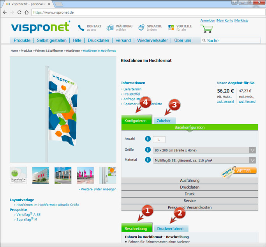Click the vispronet logo

tap(41, 27)
